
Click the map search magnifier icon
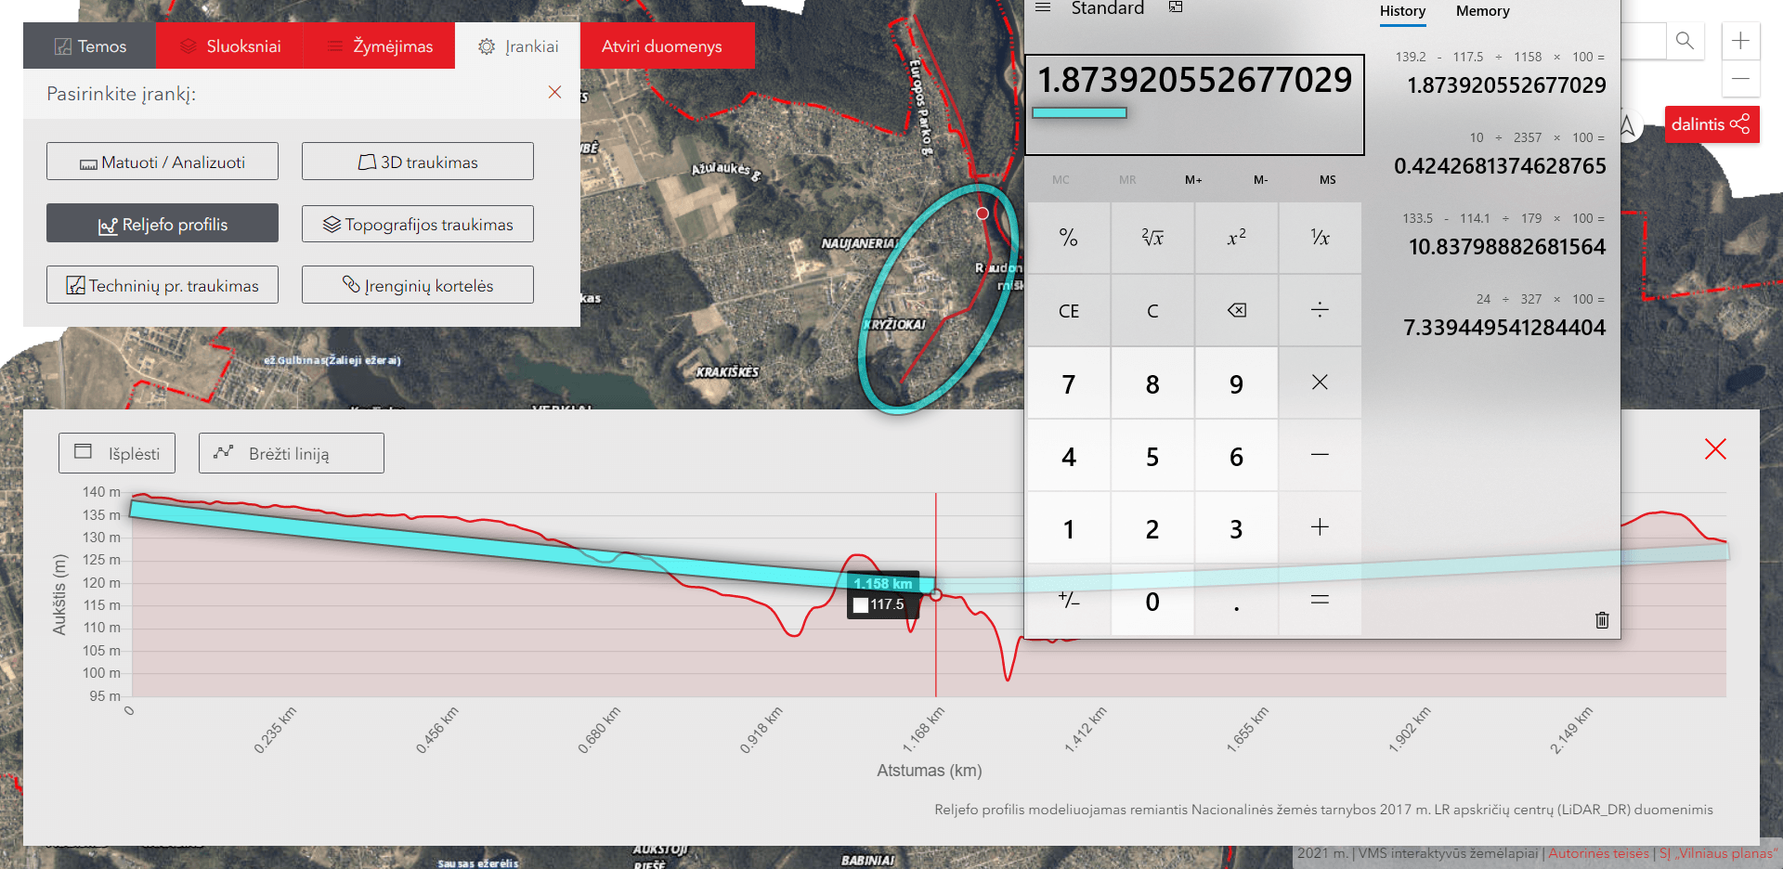pyautogui.click(x=1685, y=41)
